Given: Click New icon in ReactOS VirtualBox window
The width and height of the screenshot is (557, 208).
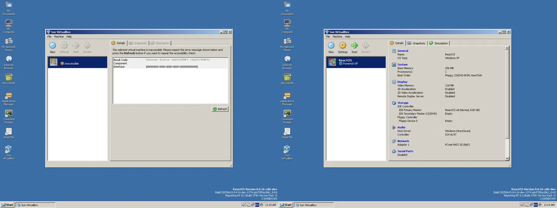Looking at the screenshot, I should click(x=331, y=46).
